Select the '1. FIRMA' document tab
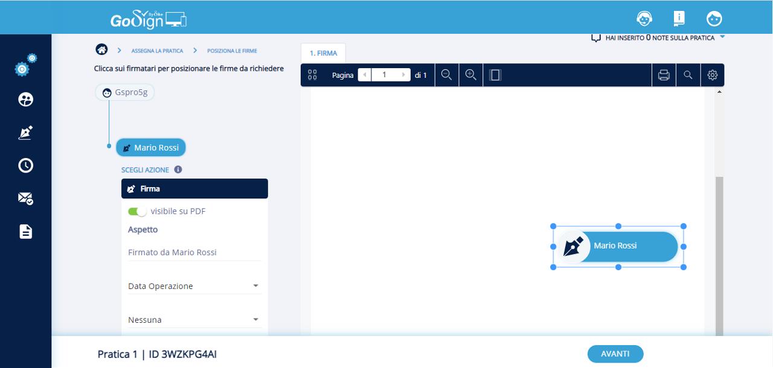 pos(323,53)
